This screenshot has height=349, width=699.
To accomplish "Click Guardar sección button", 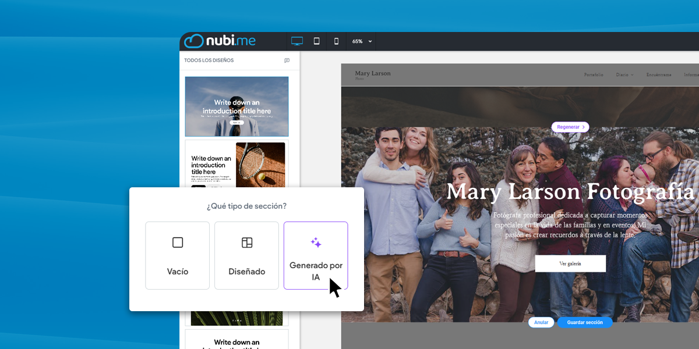I will [x=585, y=322].
